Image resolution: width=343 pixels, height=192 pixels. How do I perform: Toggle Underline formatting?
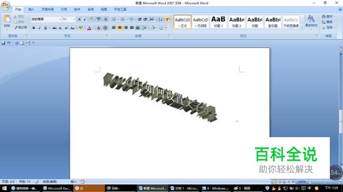[x=45, y=28]
